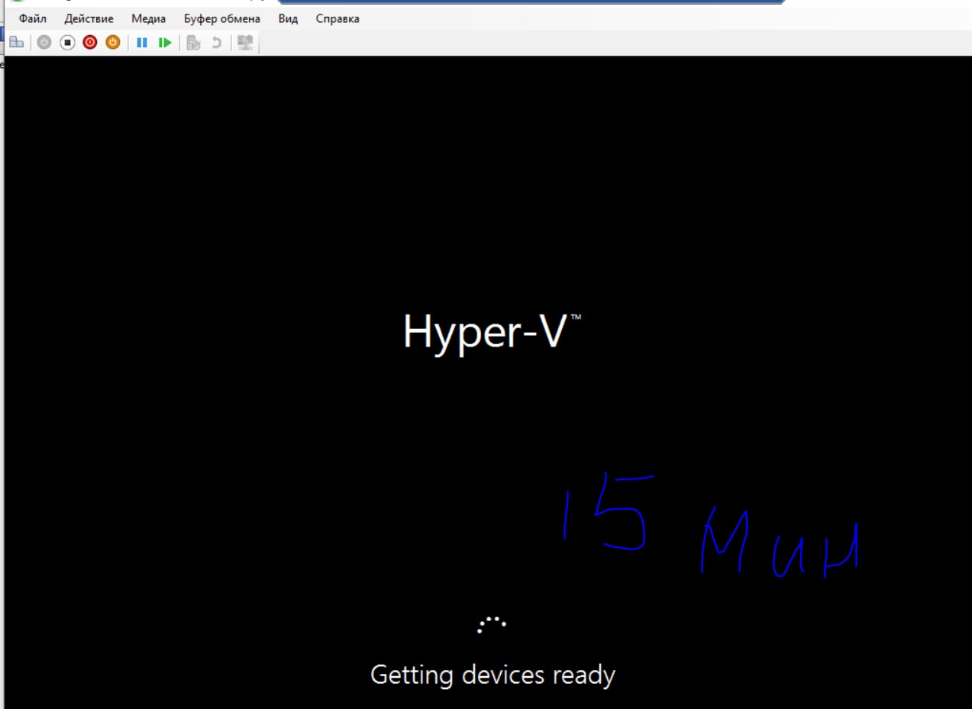Screen dimensions: 972x709
Task: Send Ctrl+Alt+Del via toolbar icon
Action: click(16, 43)
